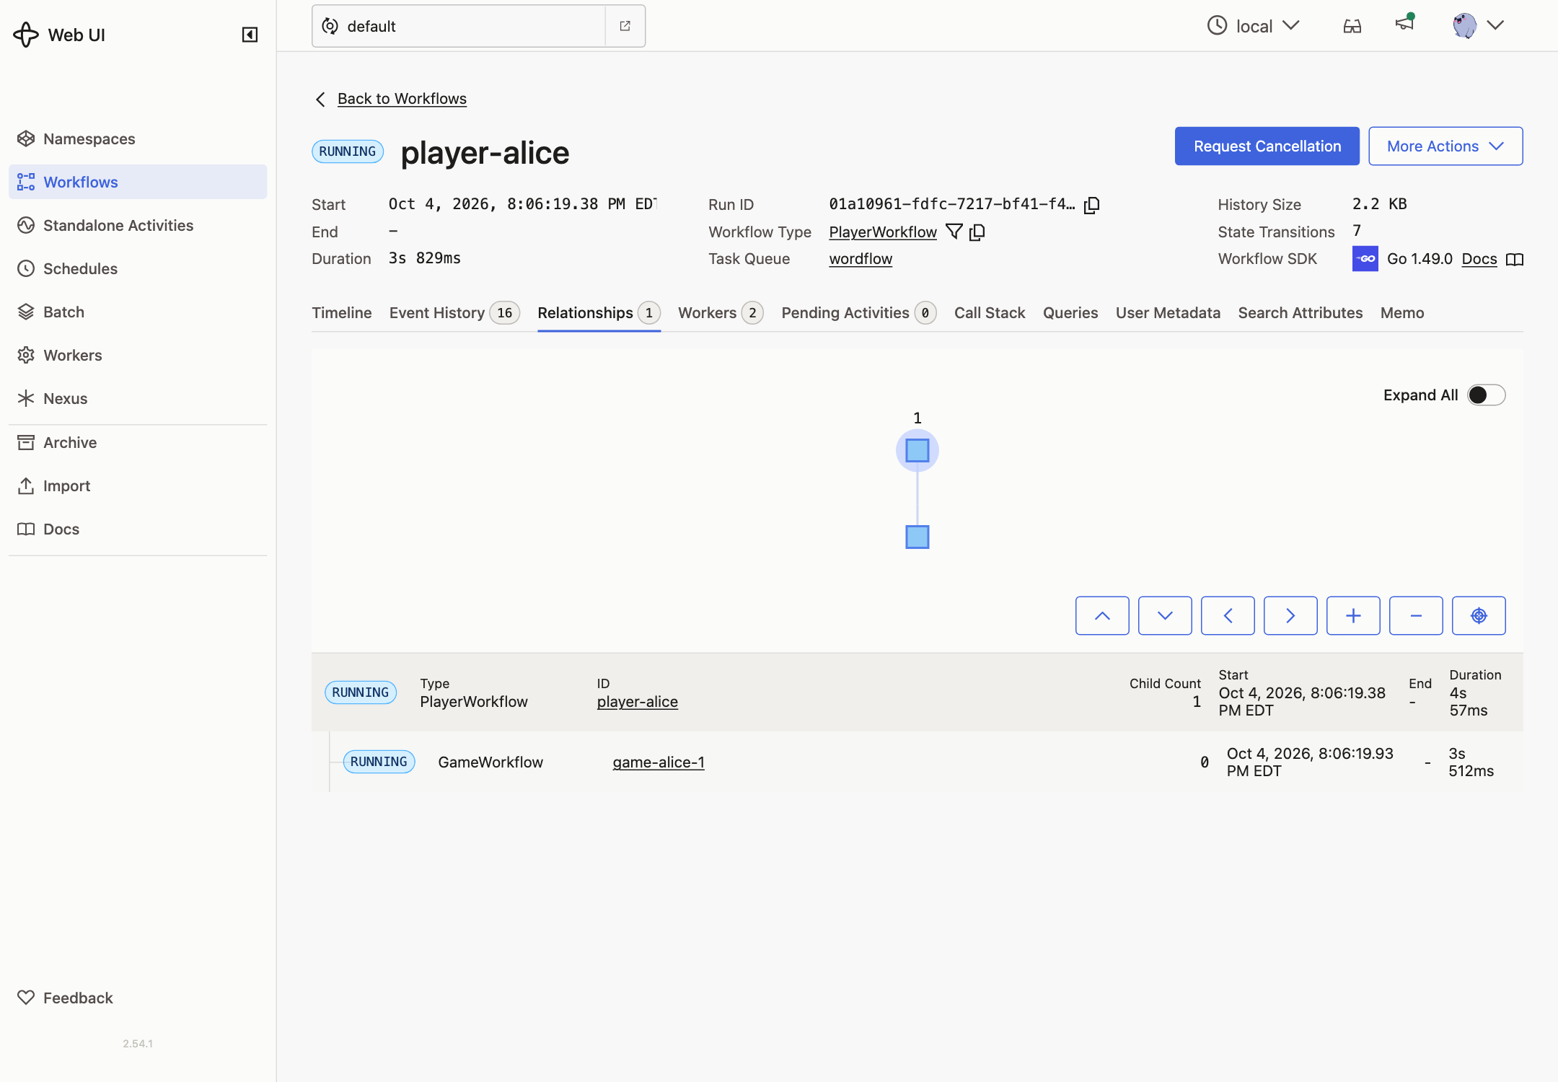This screenshot has width=1558, height=1082.
Task: Open the Call Stack tab
Action: tap(990, 312)
